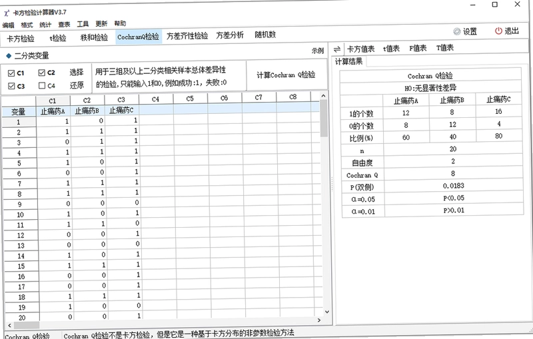Click the empty C4 variable name cell
The image size is (533, 339).
(x=157, y=109)
